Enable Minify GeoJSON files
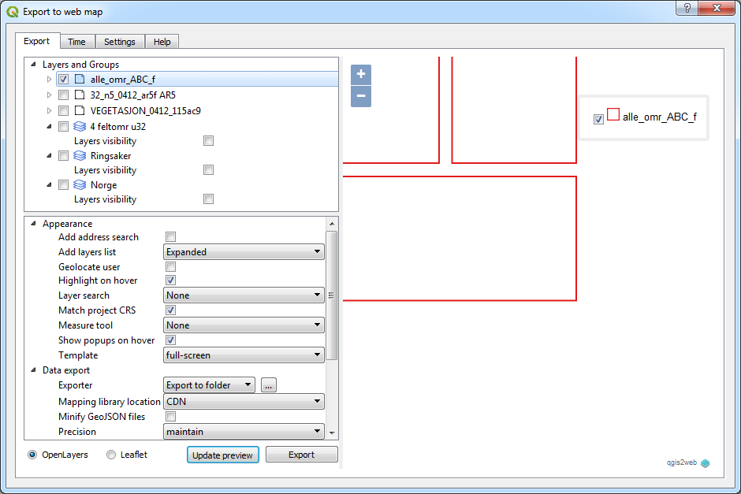741x494 pixels. click(x=170, y=416)
